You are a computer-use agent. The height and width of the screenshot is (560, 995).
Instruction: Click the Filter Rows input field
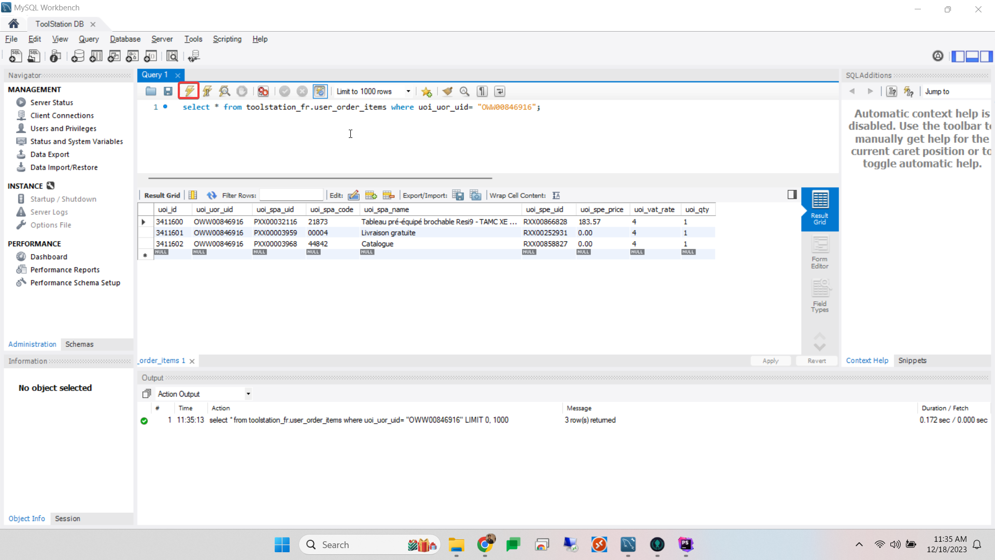click(x=291, y=195)
